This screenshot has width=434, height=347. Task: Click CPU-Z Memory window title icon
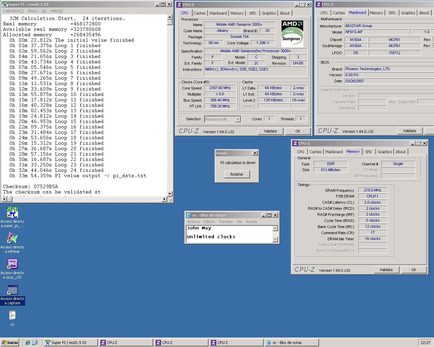coord(295,143)
